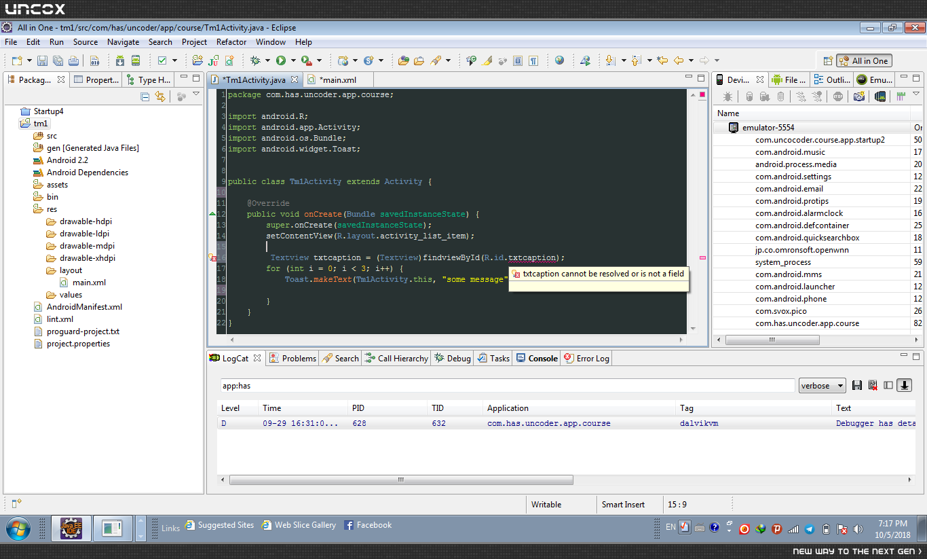
Task: Open the Run dropdown arrow
Action: 292,60
